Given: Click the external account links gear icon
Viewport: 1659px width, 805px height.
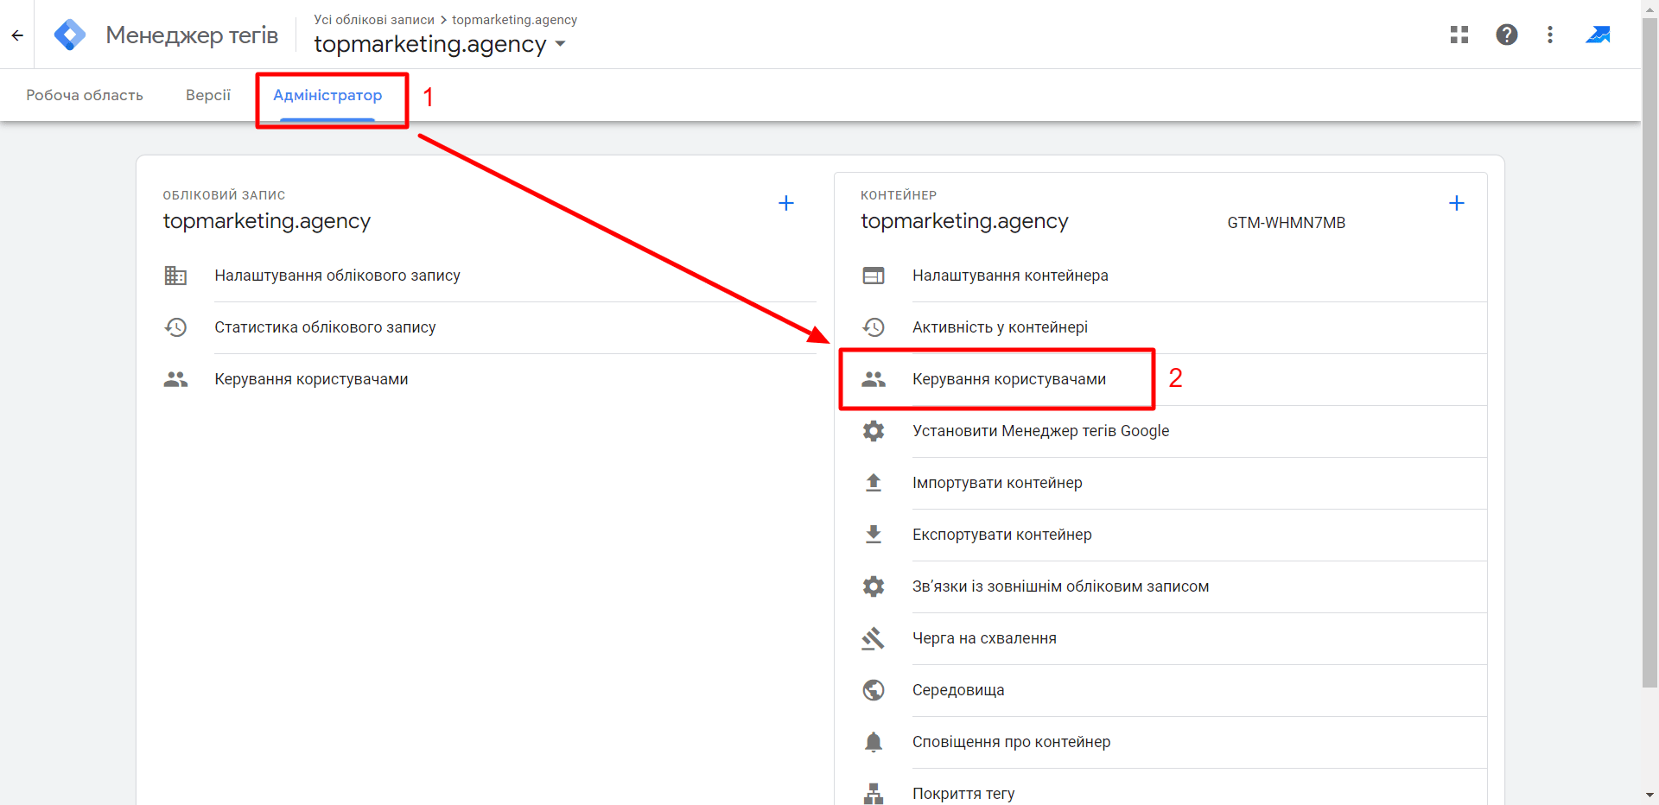Looking at the screenshot, I should coord(874,586).
